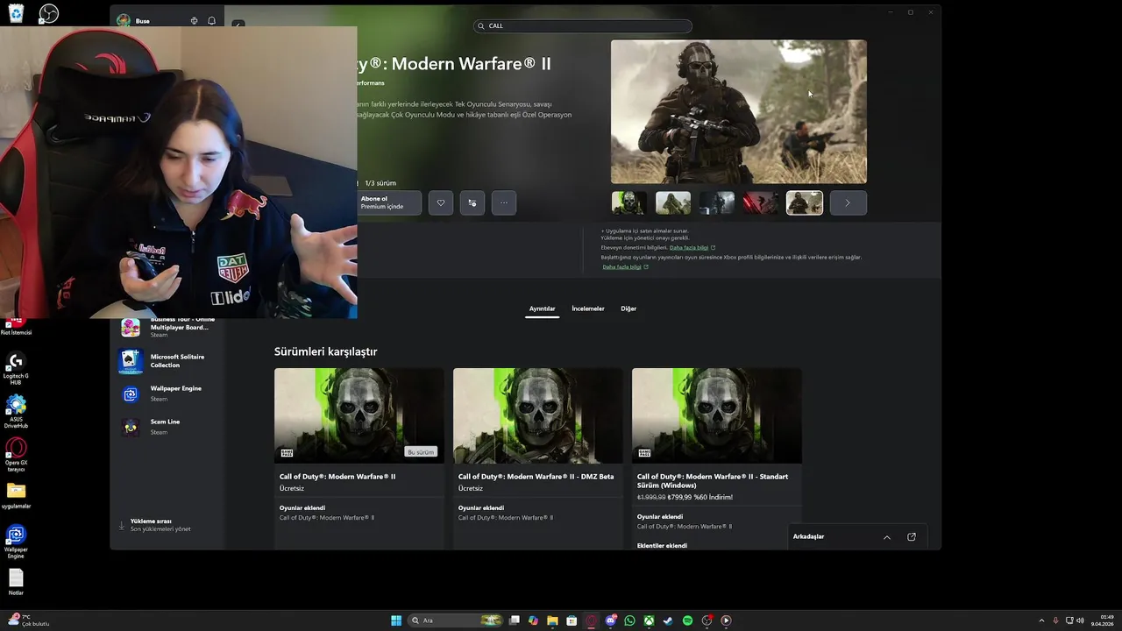1122x631 pixels.
Task: Open Wallpaper Engine desktop shortcut
Action: click(x=16, y=542)
